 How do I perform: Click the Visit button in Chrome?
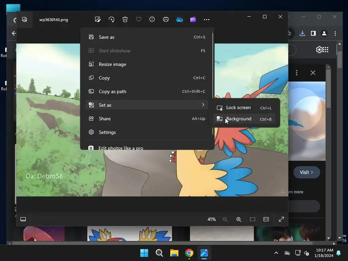[x=307, y=172]
